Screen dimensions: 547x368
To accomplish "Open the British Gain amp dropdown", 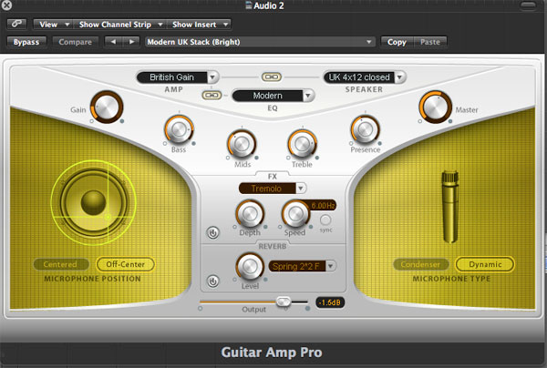I will point(177,77).
